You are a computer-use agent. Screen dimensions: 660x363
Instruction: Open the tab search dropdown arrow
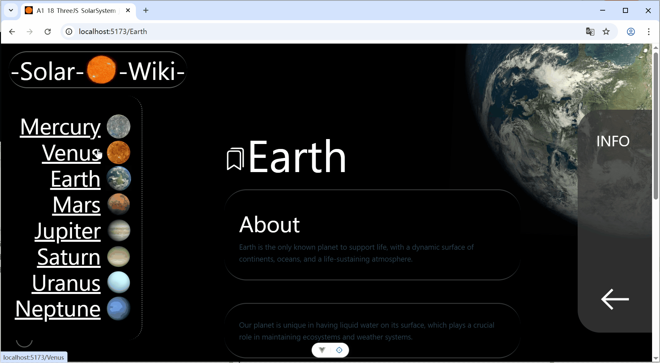point(11,10)
